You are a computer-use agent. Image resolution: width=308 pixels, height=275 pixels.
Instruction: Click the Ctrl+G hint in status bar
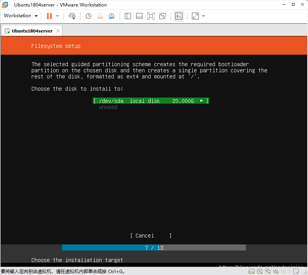pyautogui.click(x=116, y=272)
